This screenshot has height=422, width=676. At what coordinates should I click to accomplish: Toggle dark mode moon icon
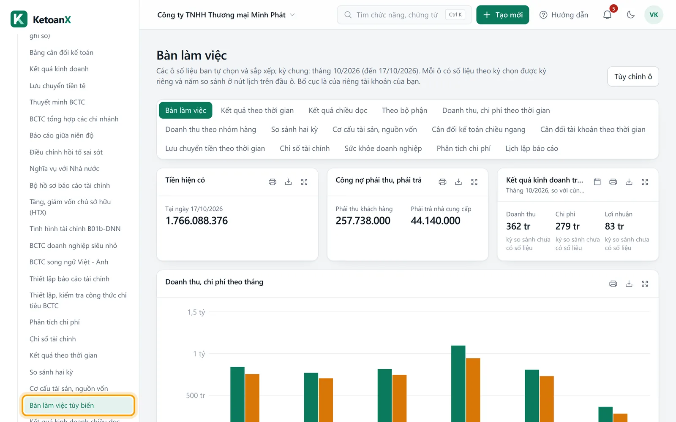631,15
